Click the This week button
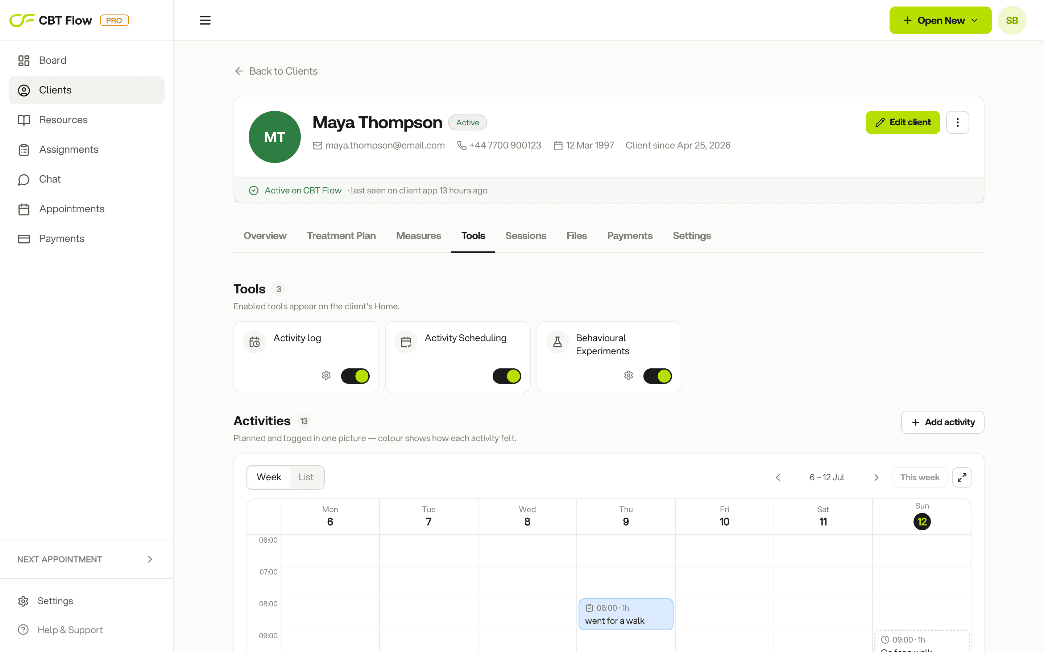Image resolution: width=1044 pixels, height=652 pixels. point(919,477)
